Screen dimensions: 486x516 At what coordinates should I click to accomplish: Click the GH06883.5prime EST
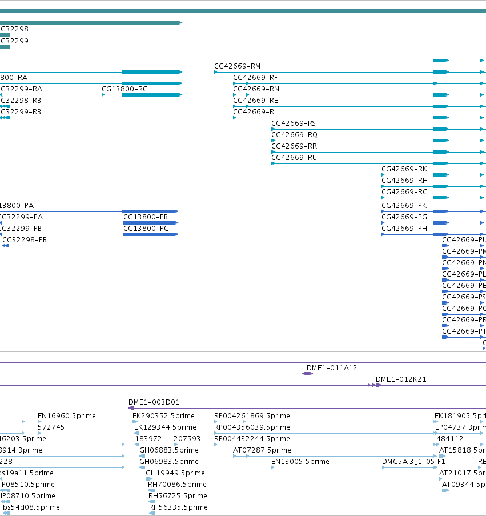pos(168,450)
